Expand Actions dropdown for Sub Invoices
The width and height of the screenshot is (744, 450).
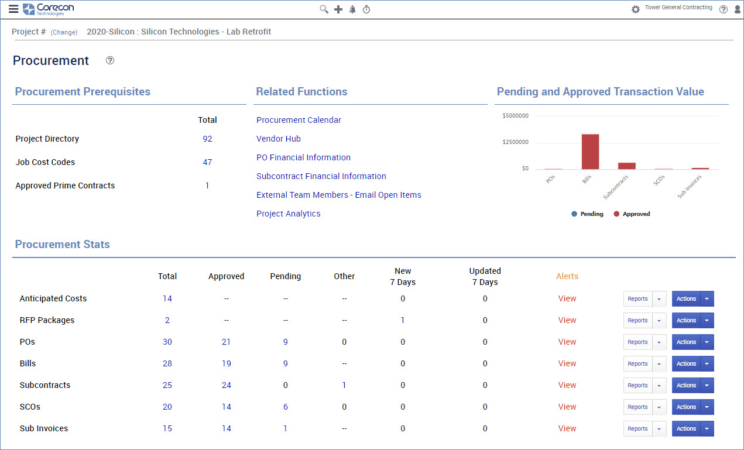coord(708,429)
